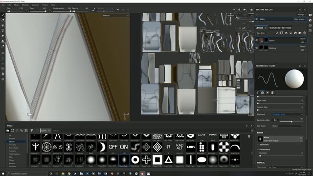The height and width of the screenshot is (176, 313).
Task: Open the Base Color channel dropdown
Action: click(x=262, y=33)
